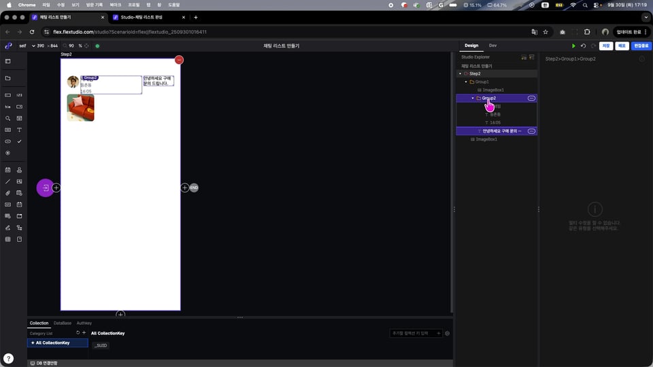Click the purple start entry node icon

click(45, 188)
